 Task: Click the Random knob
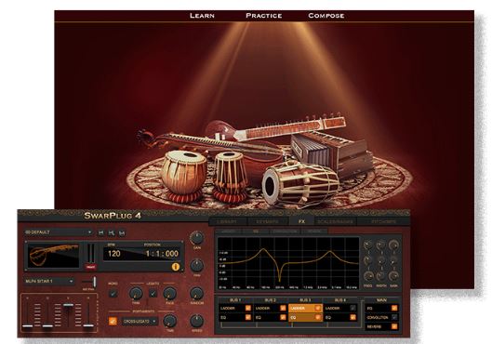point(197,294)
